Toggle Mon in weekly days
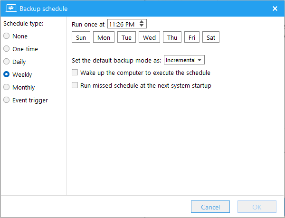 (104, 37)
